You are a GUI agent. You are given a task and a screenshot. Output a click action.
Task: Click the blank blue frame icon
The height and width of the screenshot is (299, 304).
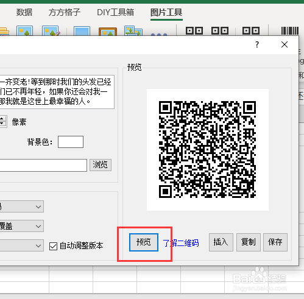pyautogui.click(x=82, y=31)
